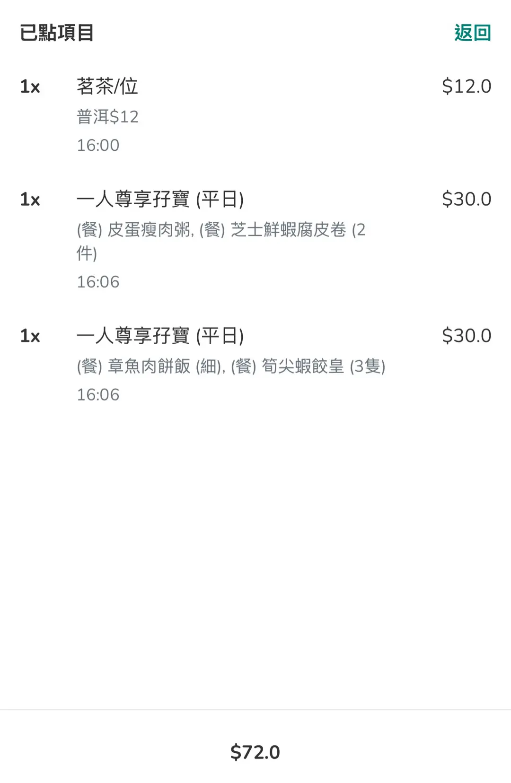511x783 pixels.
Task: Click the $12.0 tea price
Action: (x=466, y=87)
